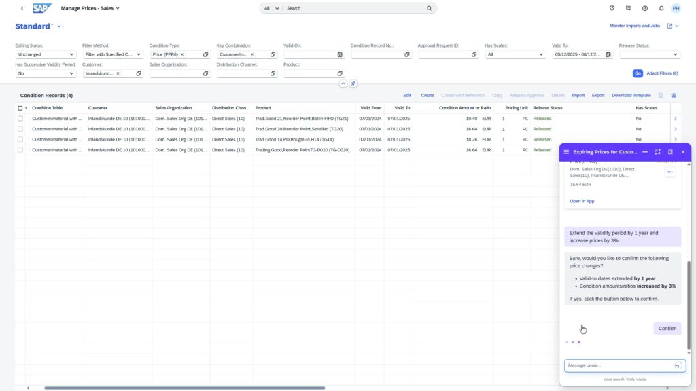The width and height of the screenshot is (696, 391).
Task: Expand Joule chat to fullscreen
Action: pos(657,152)
